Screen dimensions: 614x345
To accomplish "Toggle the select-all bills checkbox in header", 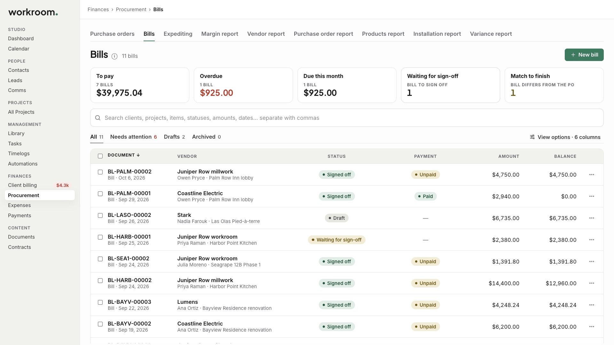I will 100,156.
